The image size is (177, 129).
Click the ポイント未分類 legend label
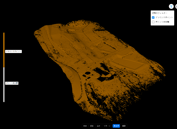12,83
